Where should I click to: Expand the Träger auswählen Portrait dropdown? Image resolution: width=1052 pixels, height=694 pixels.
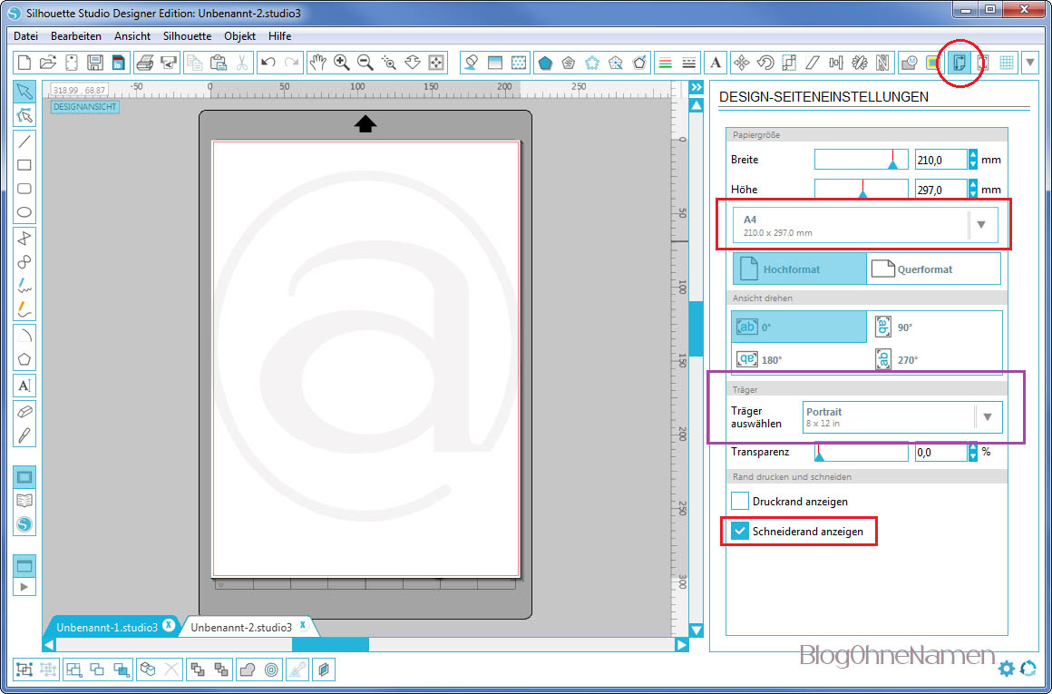point(987,417)
